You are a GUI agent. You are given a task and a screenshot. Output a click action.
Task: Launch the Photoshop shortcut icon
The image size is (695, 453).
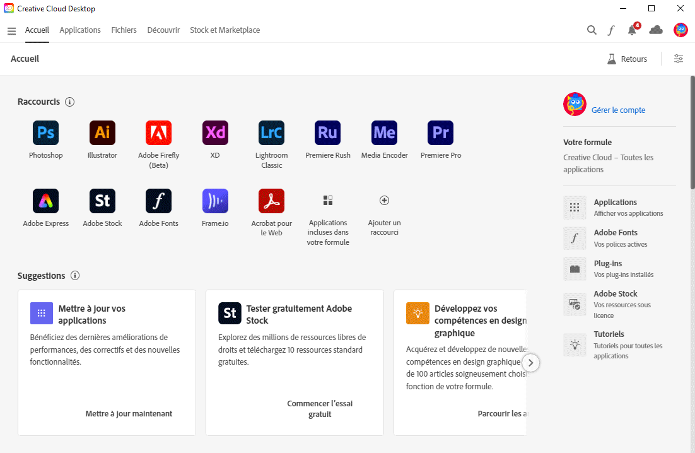click(45, 132)
